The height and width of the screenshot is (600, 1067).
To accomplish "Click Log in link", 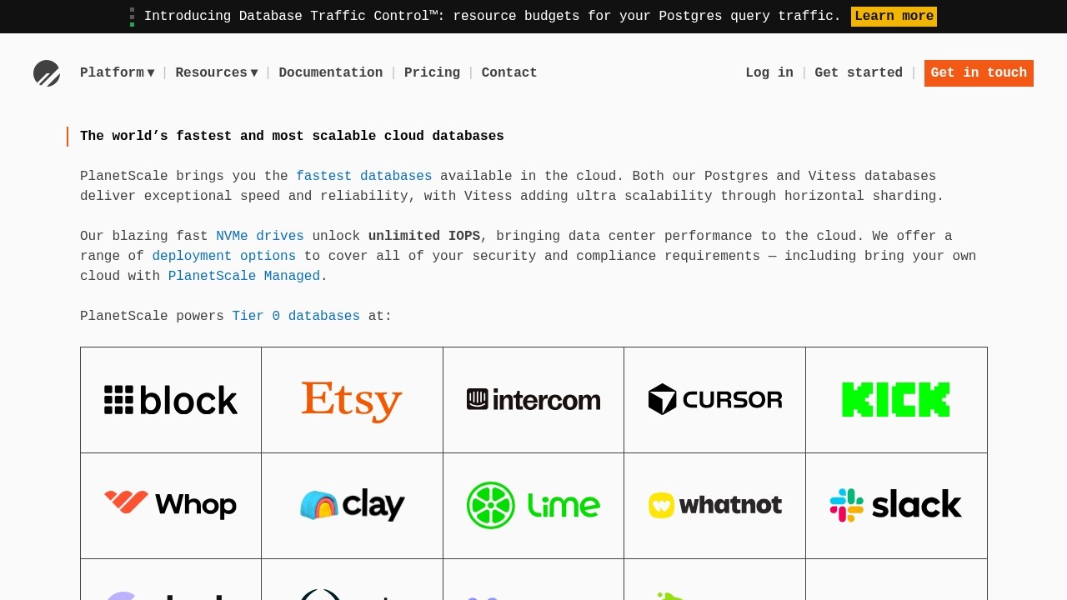I will click(769, 73).
